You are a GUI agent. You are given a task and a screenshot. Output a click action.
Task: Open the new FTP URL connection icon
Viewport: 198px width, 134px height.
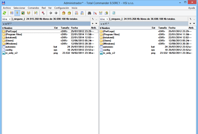82,13
